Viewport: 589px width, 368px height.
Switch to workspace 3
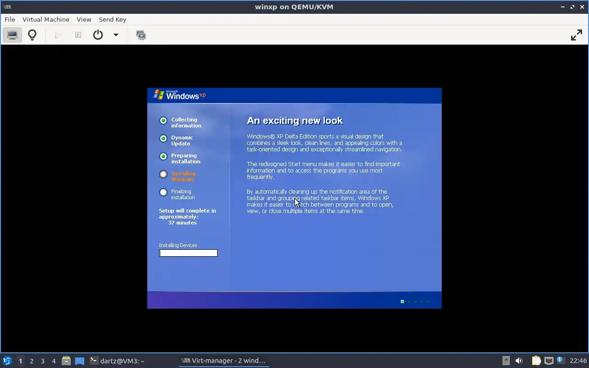coord(43,361)
